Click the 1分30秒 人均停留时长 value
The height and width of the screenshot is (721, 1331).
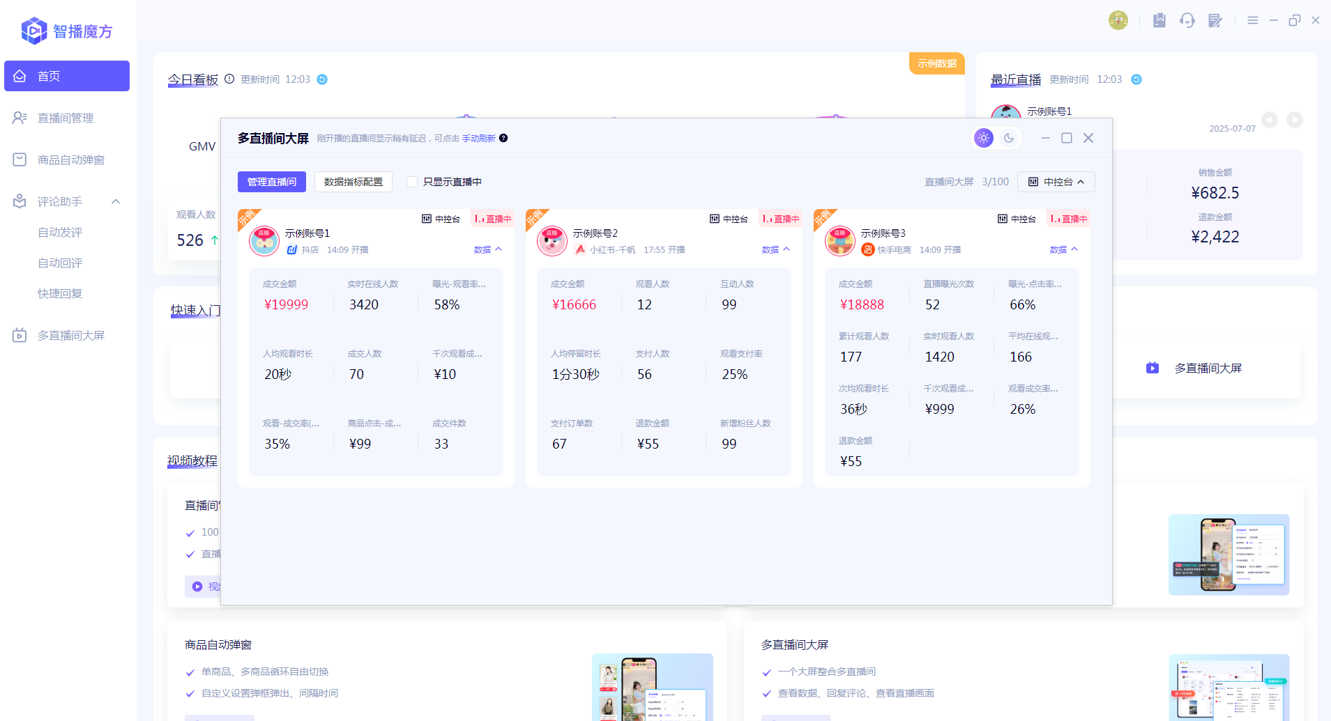coord(576,374)
